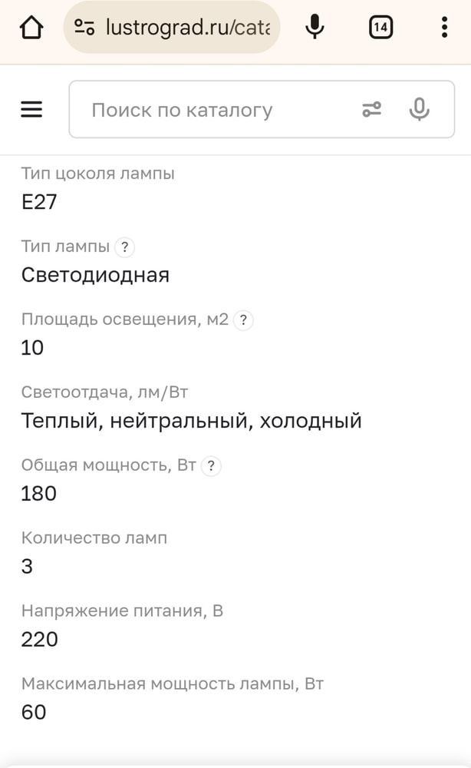Tap the 'Количество ламп' label
471x768 pixels.
(x=94, y=538)
